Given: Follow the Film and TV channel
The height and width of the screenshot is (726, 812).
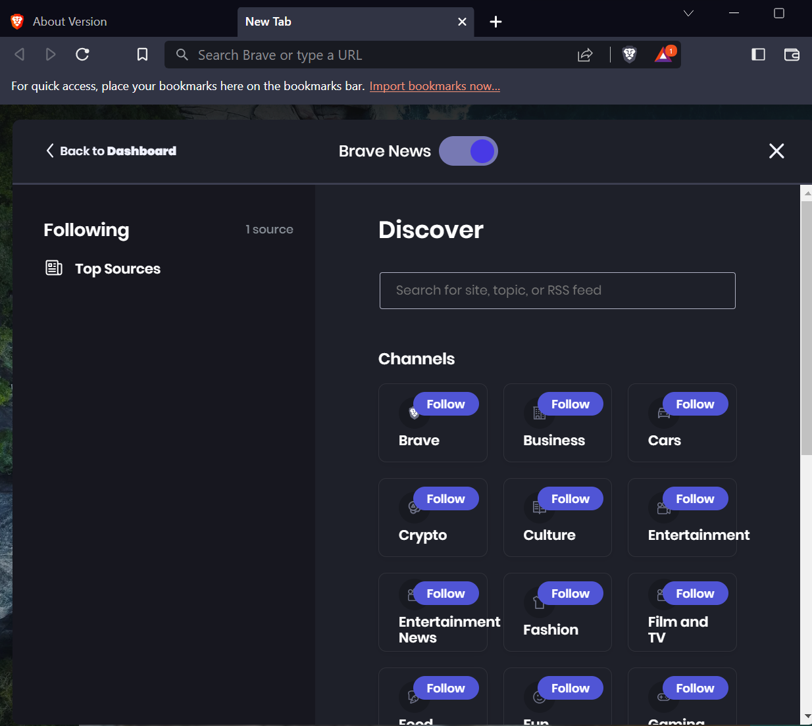Looking at the screenshot, I should (695, 593).
